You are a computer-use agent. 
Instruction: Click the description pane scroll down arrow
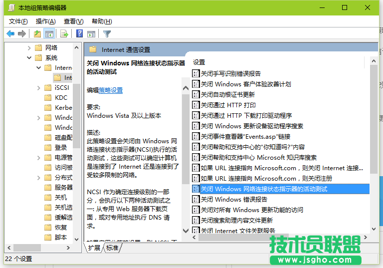coord(186,231)
